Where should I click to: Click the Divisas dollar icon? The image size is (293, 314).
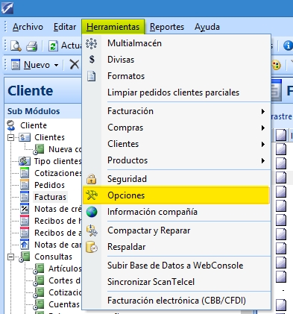[x=92, y=60]
